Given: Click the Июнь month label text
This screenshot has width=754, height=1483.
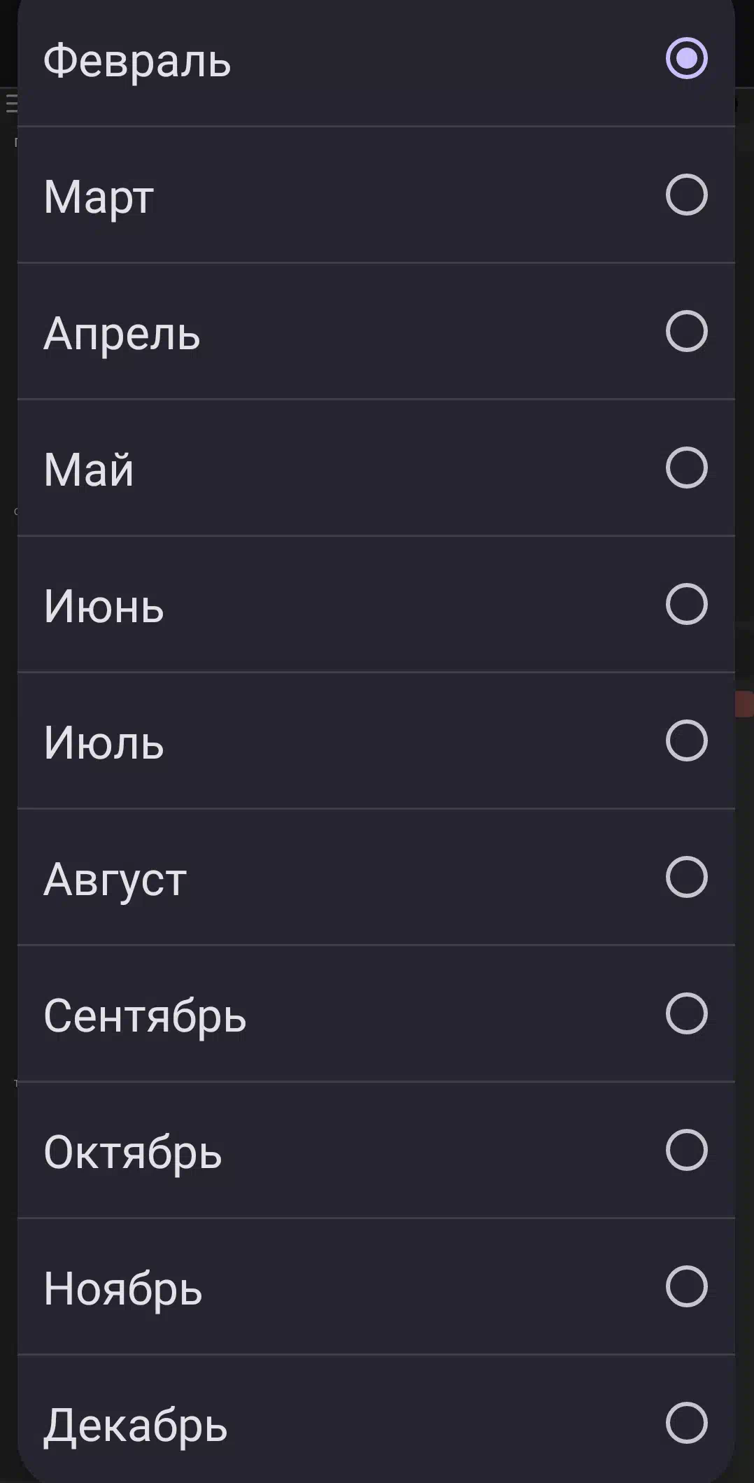Looking at the screenshot, I should pyautogui.click(x=104, y=606).
